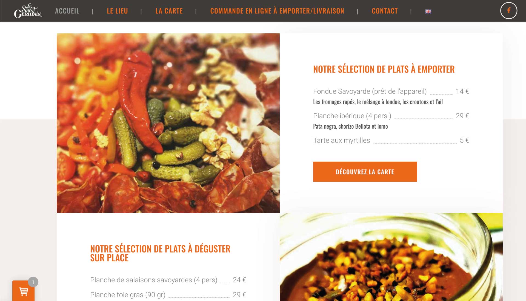Viewport: 526px width, 301px height.
Task: Click the cart item count badge
Action: (x=33, y=282)
